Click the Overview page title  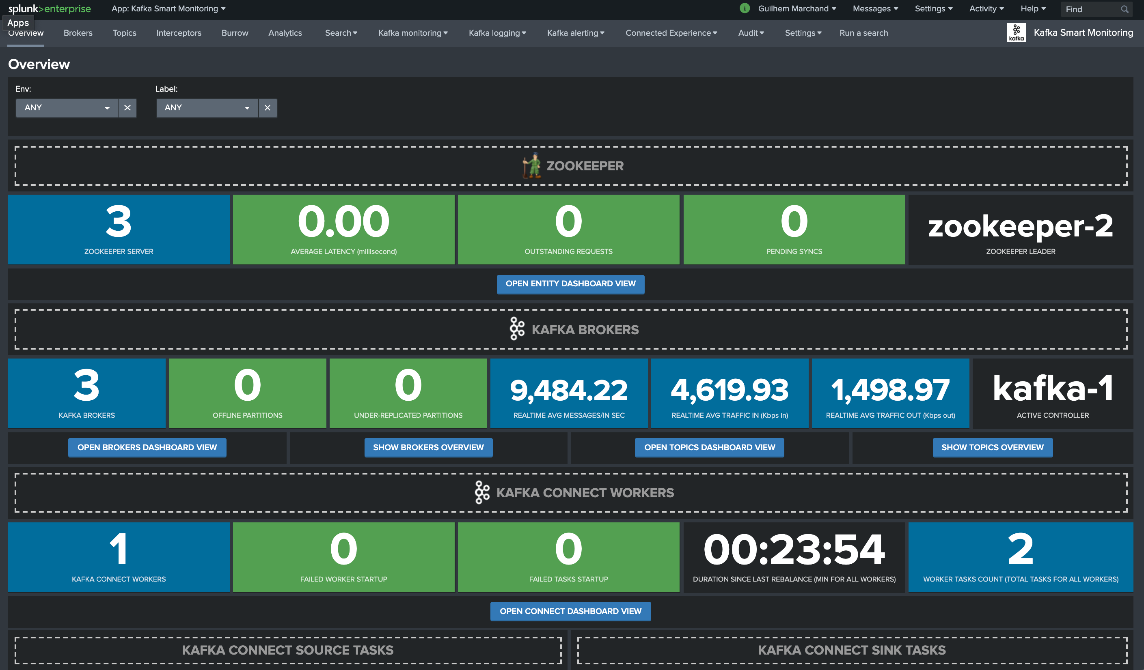point(39,64)
